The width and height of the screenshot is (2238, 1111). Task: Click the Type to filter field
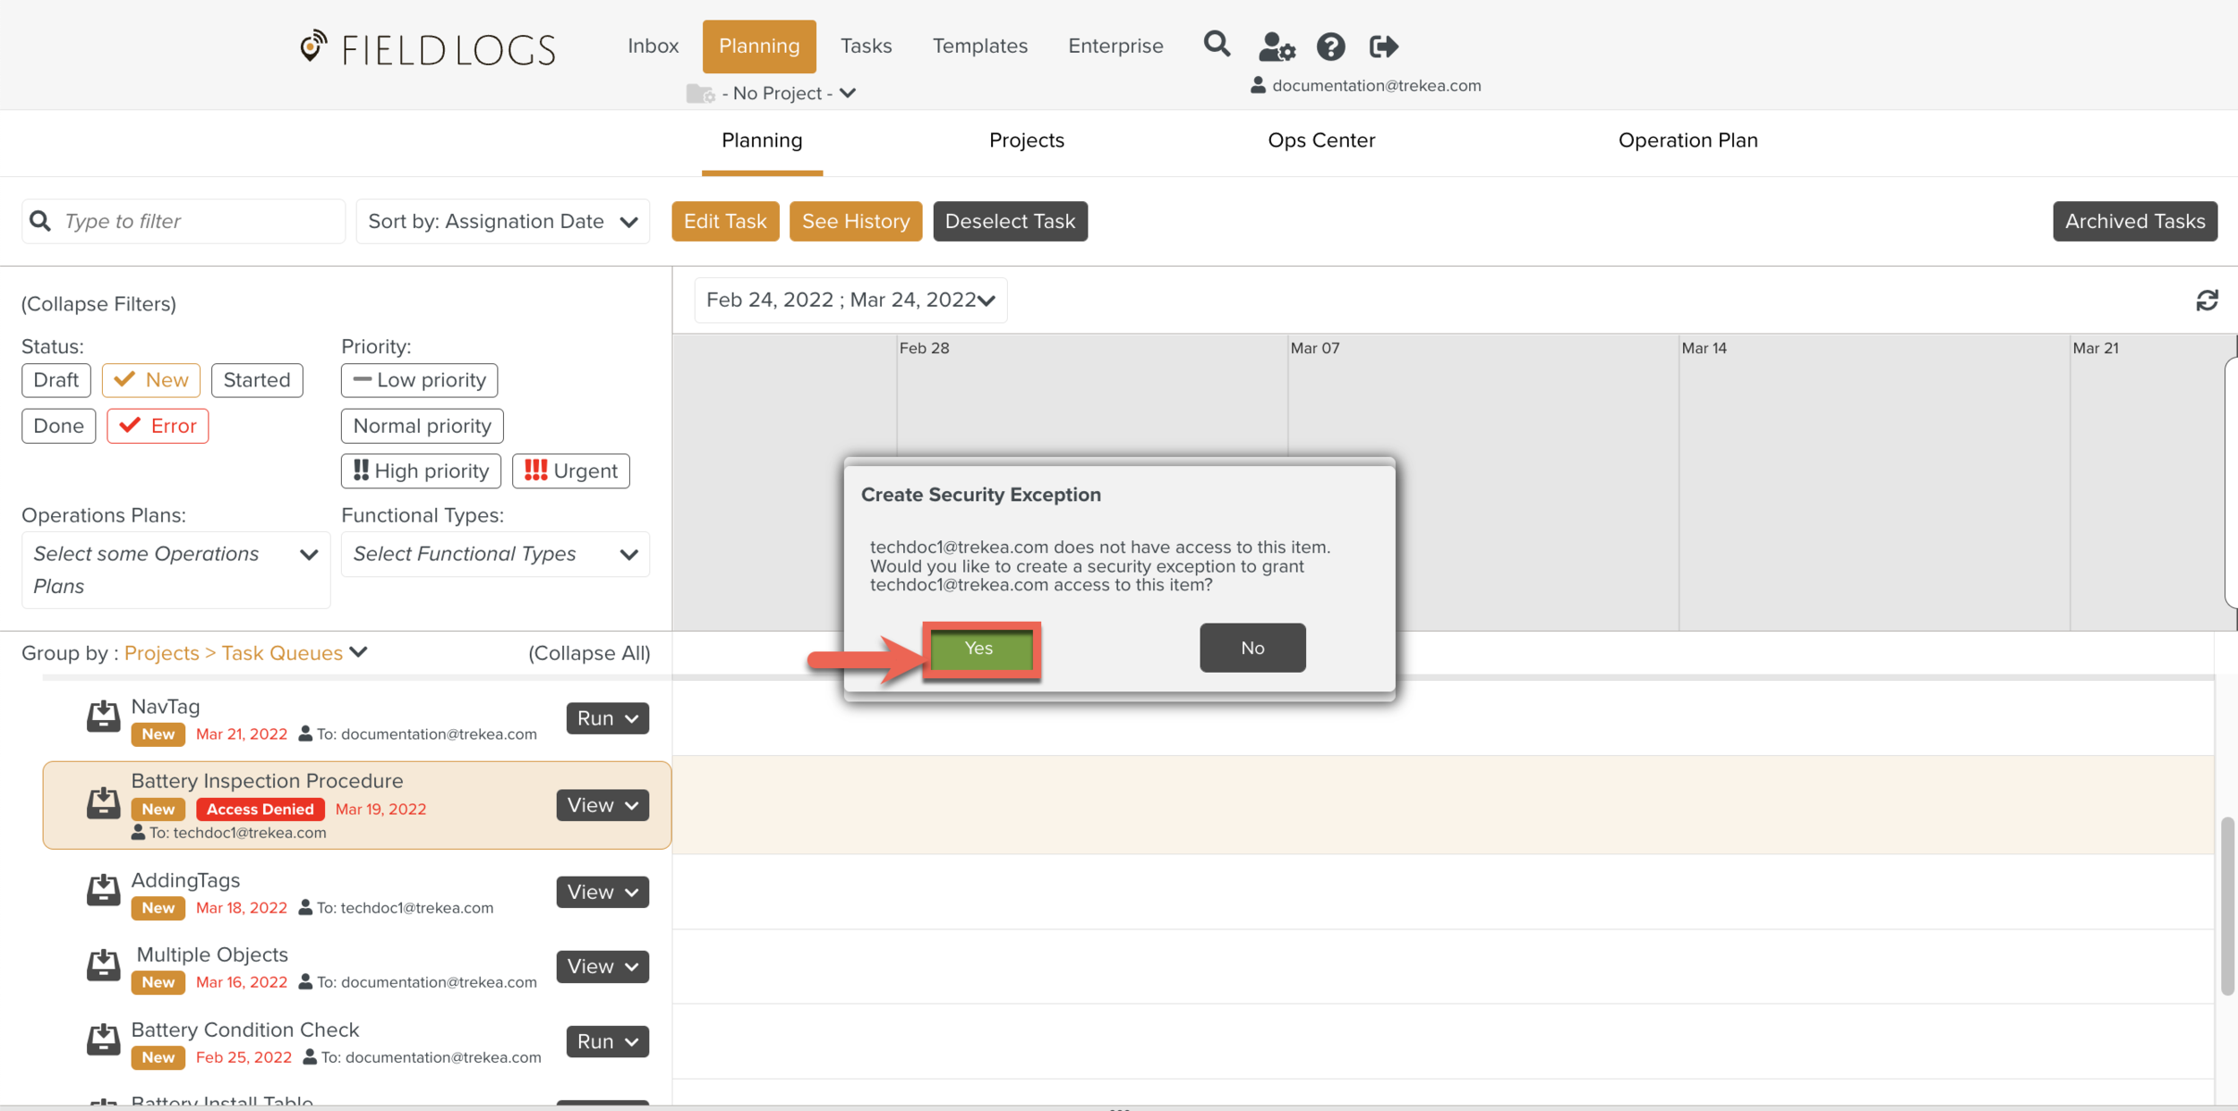point(184,221)
